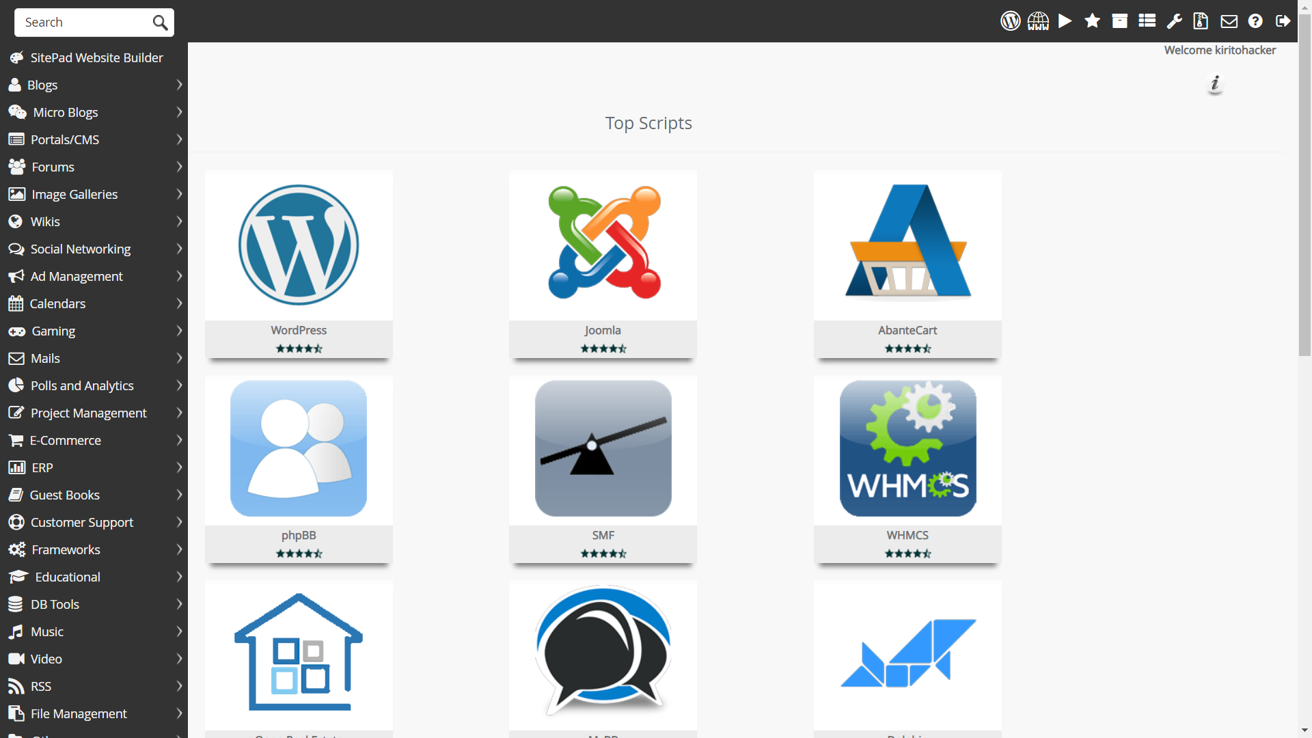Expand the Blogs category chevron
Viewport: 1312px width, 738px height.
(x=179, y=85)
